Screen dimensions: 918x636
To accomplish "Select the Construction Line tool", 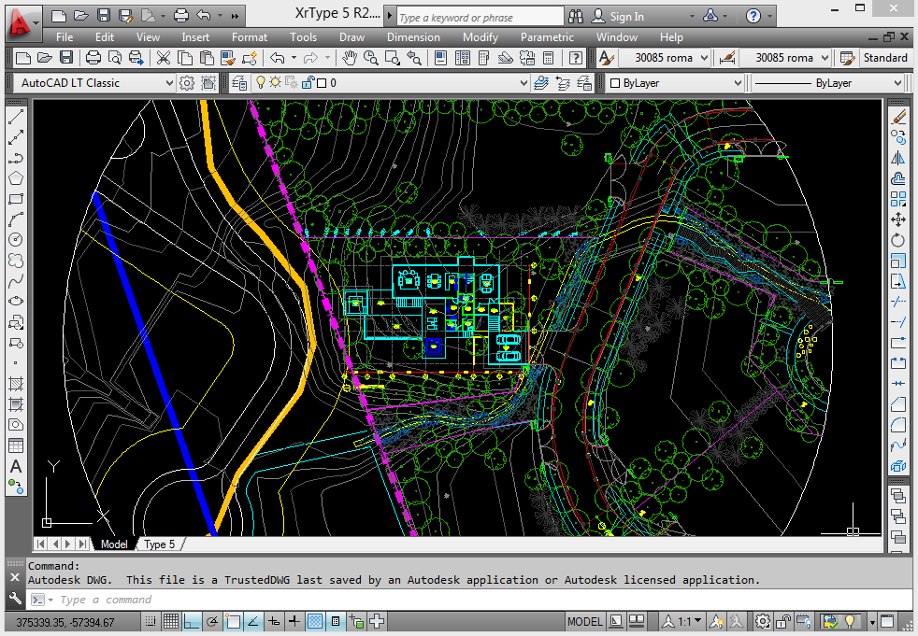I will point(16,137).
